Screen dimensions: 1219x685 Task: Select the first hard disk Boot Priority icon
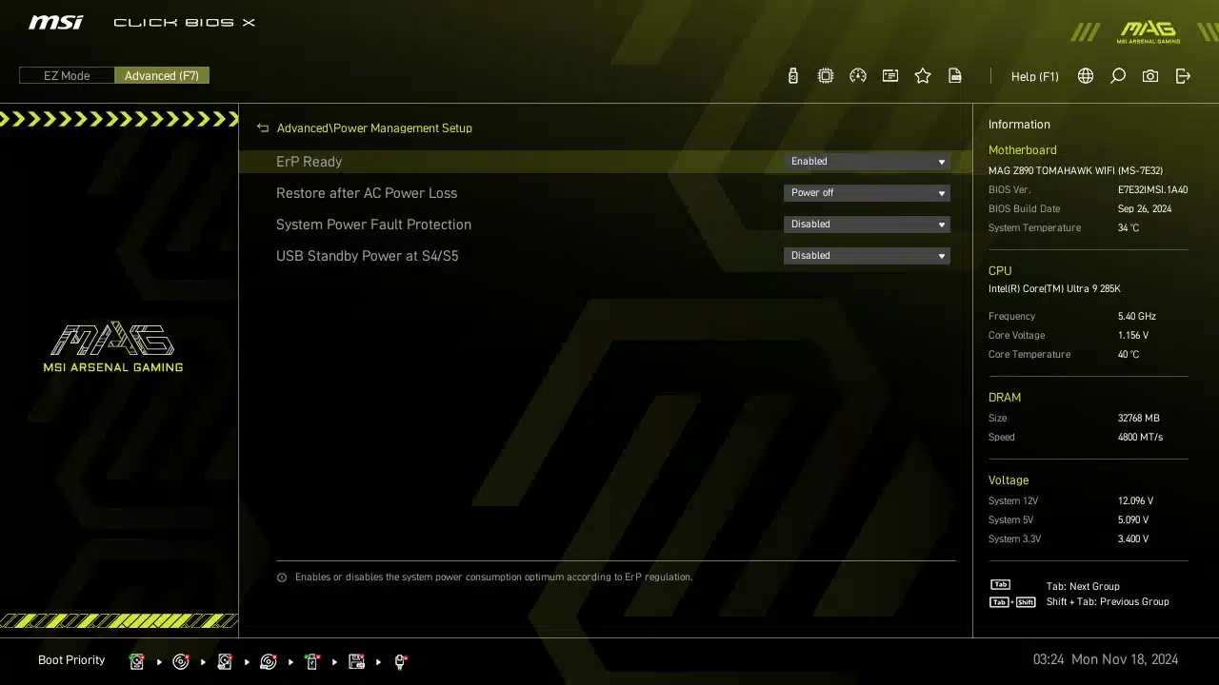click(x=137, y=661)
